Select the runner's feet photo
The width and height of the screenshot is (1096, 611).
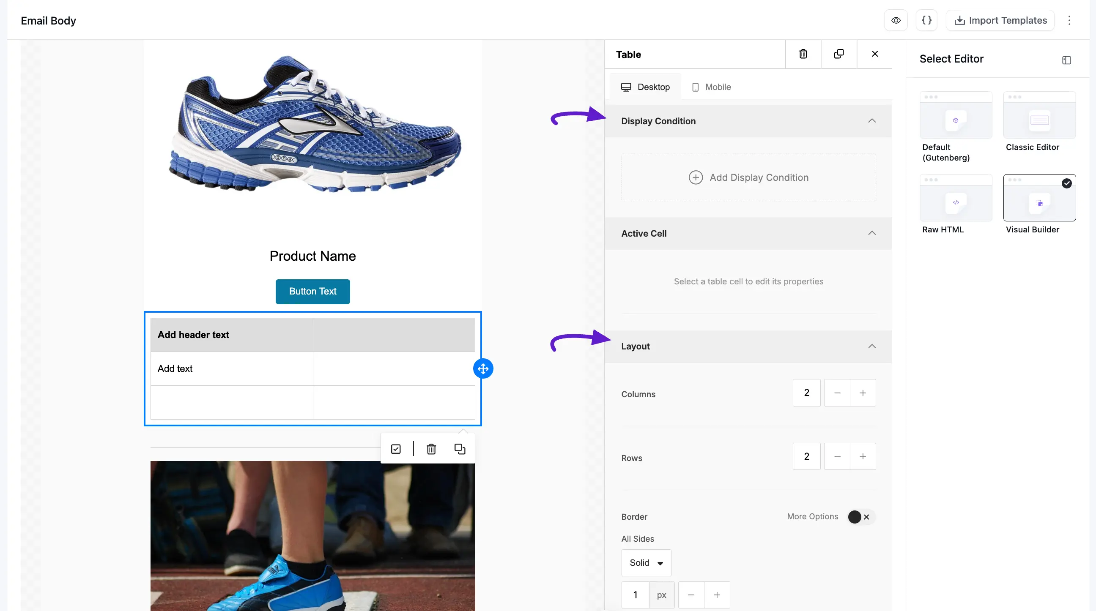(313, 536)
